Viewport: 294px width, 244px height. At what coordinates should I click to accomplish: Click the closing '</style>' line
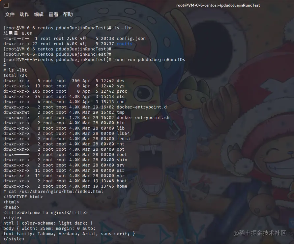(14, 239)
